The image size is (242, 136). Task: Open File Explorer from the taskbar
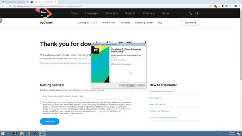22,133
